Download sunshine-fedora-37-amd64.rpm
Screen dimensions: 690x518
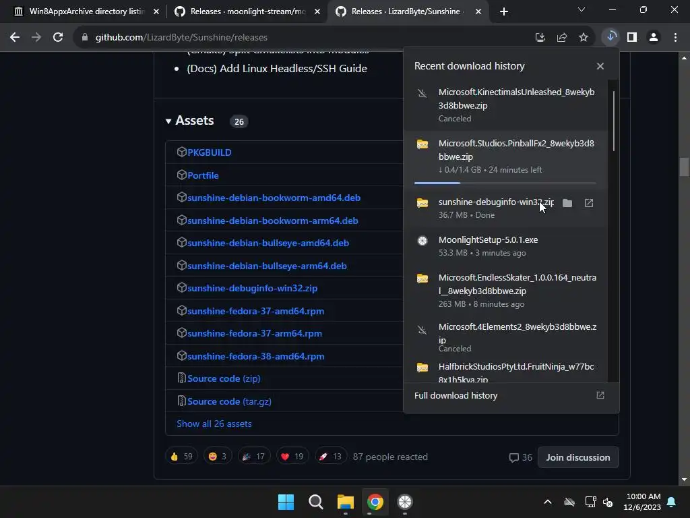tap(255, 311)
